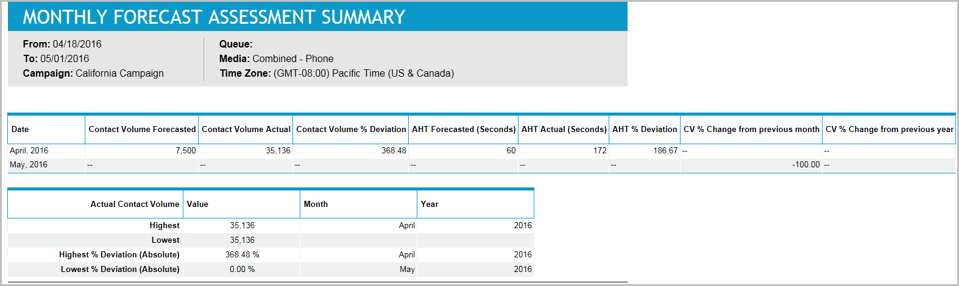Viewport: 959px width, 286px height.
Task: Select the From date 04/18/2016
Action: tap(77, 44)
